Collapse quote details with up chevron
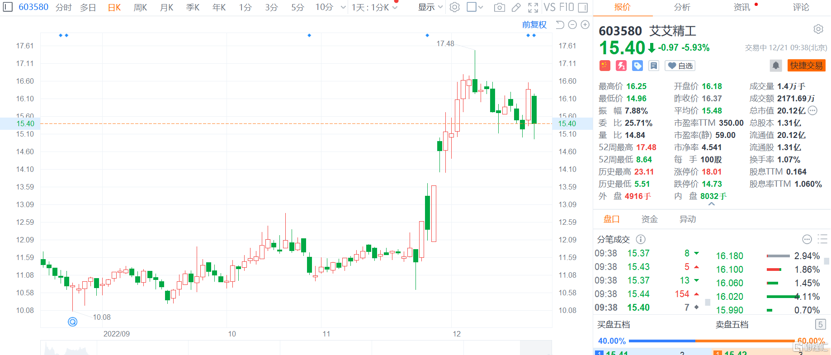This screenshot has height=355, width=831. [711, 204]
